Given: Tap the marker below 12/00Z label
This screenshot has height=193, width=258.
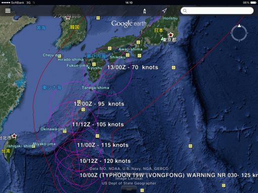Looking at the screenshot, I should click(83, 110).
